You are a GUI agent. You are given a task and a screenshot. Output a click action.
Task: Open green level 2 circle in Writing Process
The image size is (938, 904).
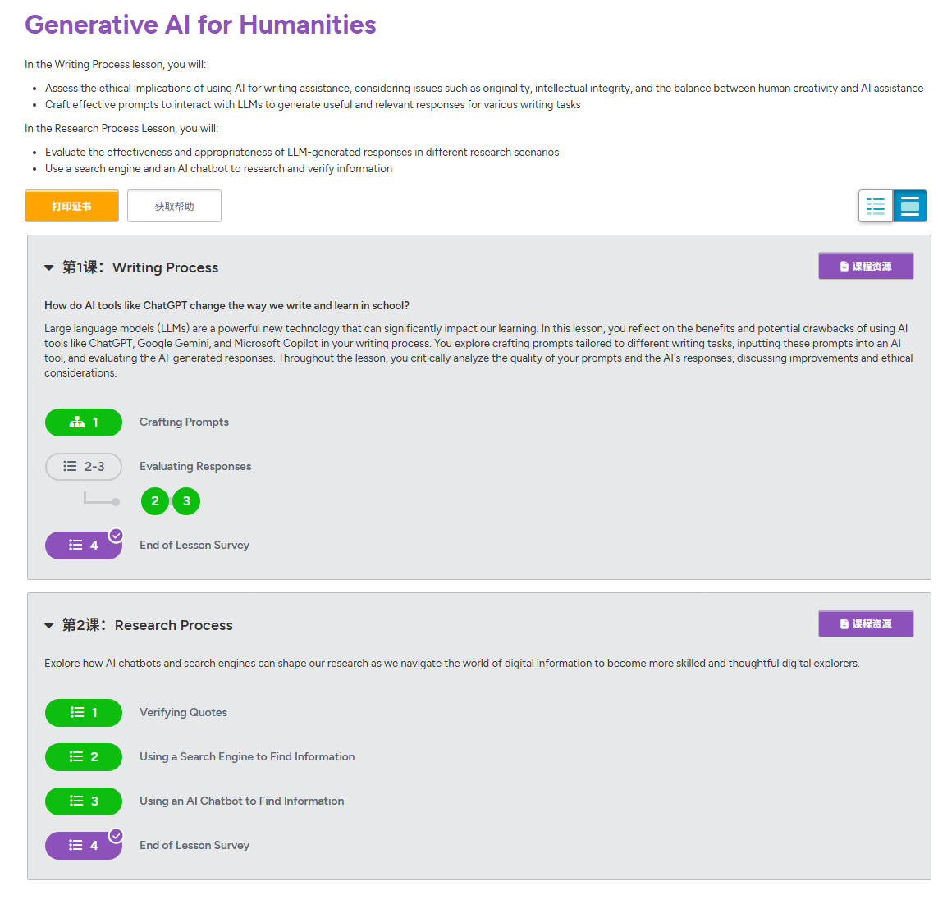tap(155, 501)
